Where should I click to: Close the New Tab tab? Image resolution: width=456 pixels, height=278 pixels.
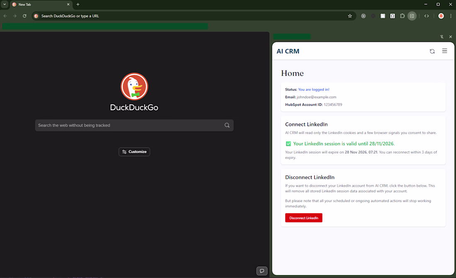click(x=68, y=5)
